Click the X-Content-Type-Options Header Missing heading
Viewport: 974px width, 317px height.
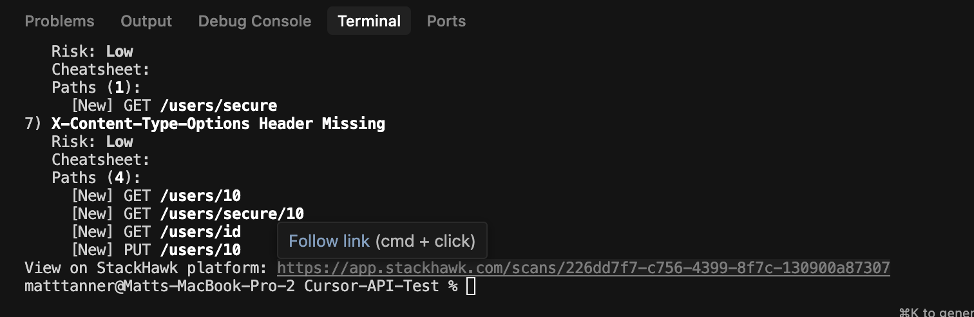(218, 124)
